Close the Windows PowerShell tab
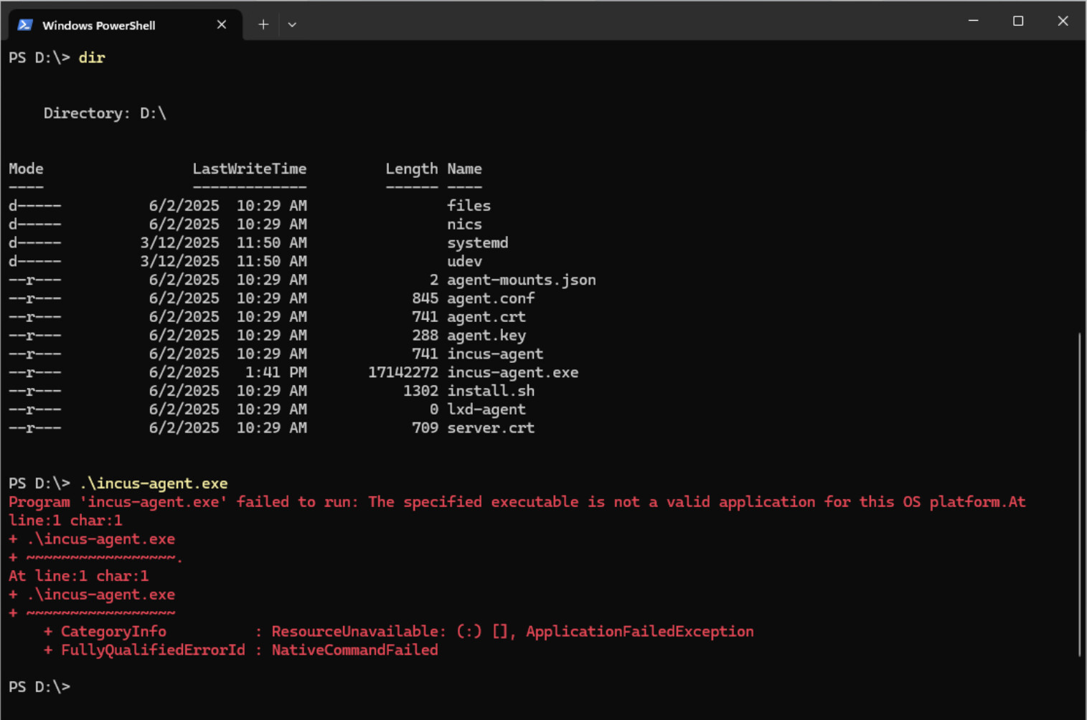Screen dimensions: 1087x720 [222, 24]
